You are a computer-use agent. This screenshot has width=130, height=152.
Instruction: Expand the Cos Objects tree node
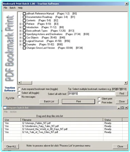point(20,38)
